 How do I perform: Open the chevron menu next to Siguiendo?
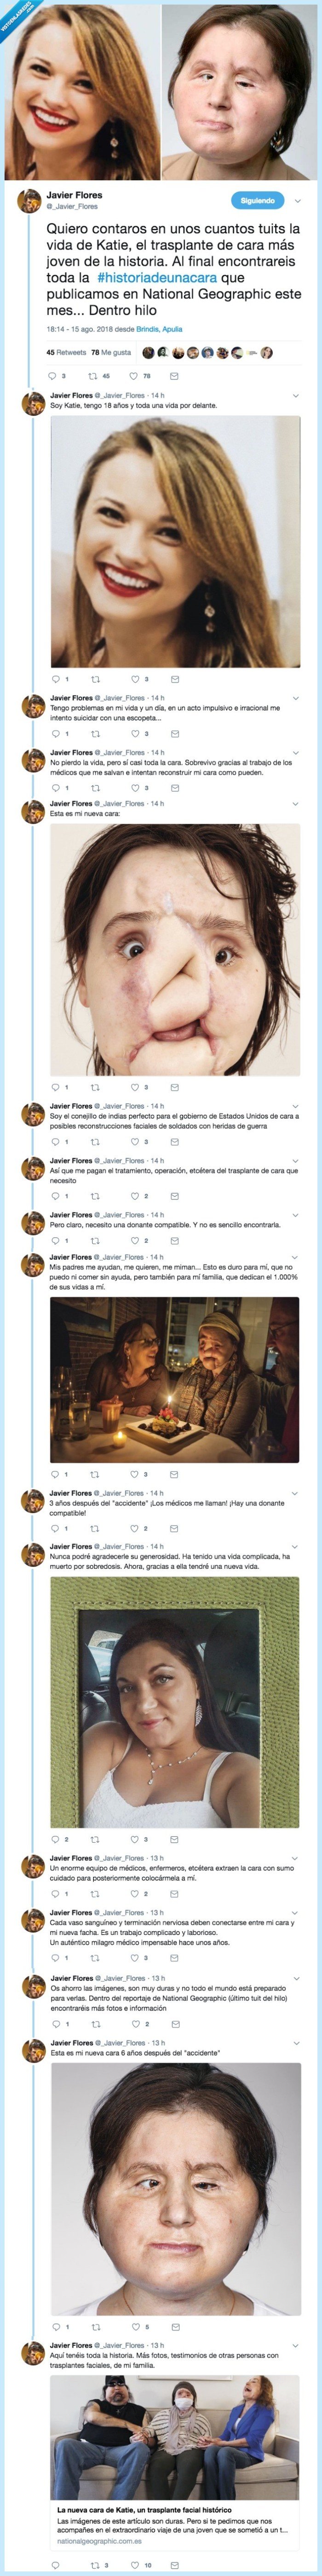(297, 201)
